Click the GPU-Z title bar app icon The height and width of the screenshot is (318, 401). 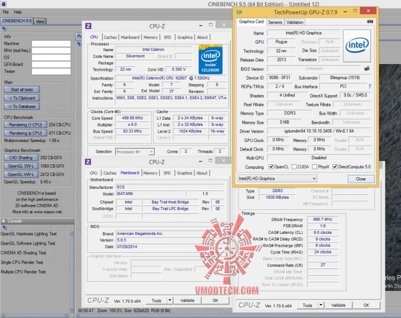[x=239, y=12]
